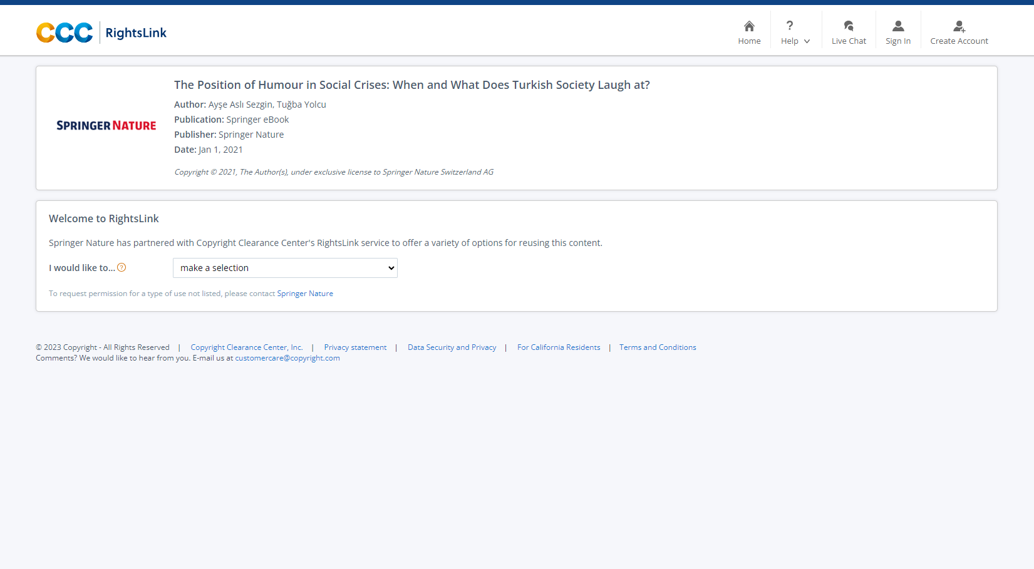This screenshot has height=569, width=1034.
Task: Open the Springer Nature contact link
Action: (x=305, y=294)
